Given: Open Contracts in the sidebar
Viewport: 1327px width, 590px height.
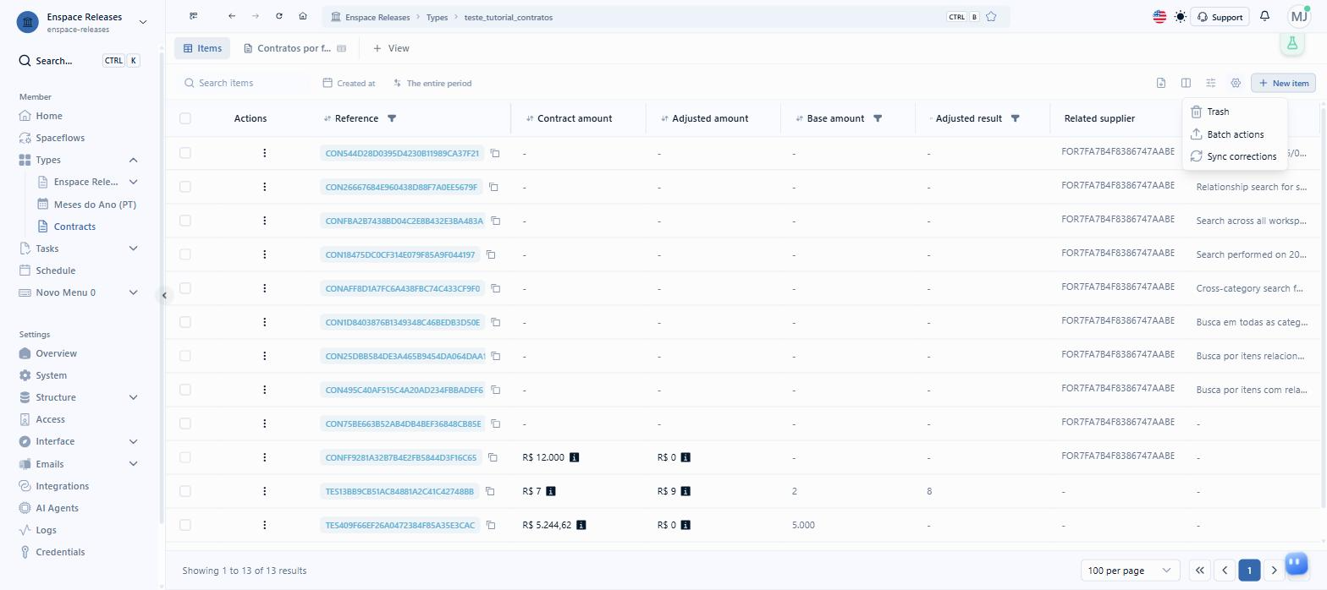Looking at the screenshot, I should 74,227.
